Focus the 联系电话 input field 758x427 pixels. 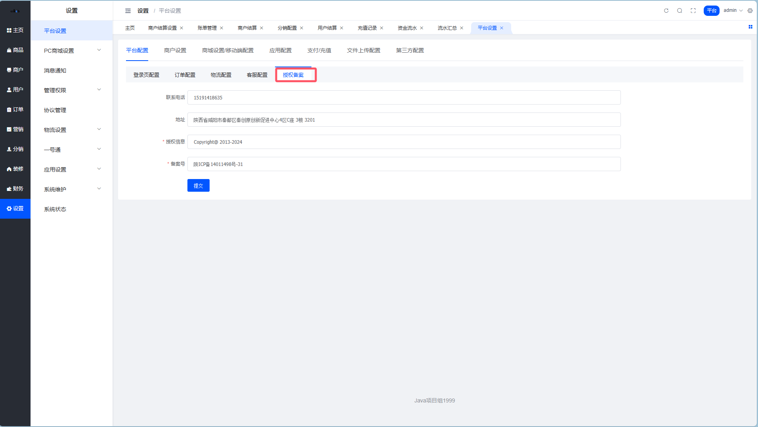404,97
